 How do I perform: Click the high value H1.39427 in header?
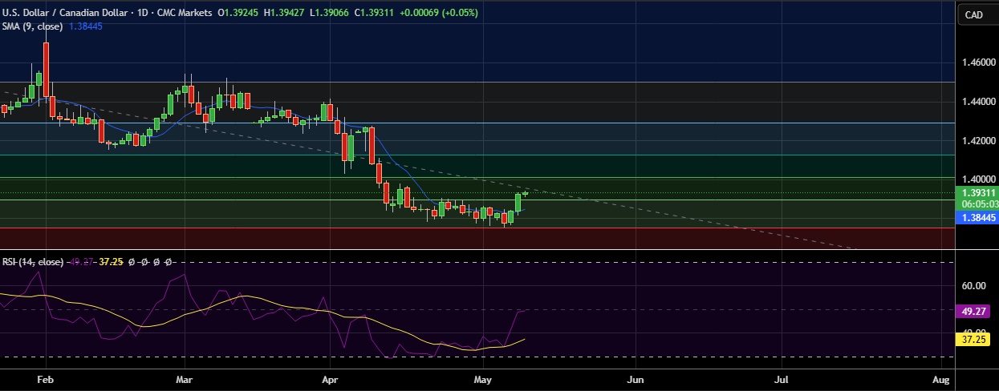pyautogui.click(x=286, y=13)
